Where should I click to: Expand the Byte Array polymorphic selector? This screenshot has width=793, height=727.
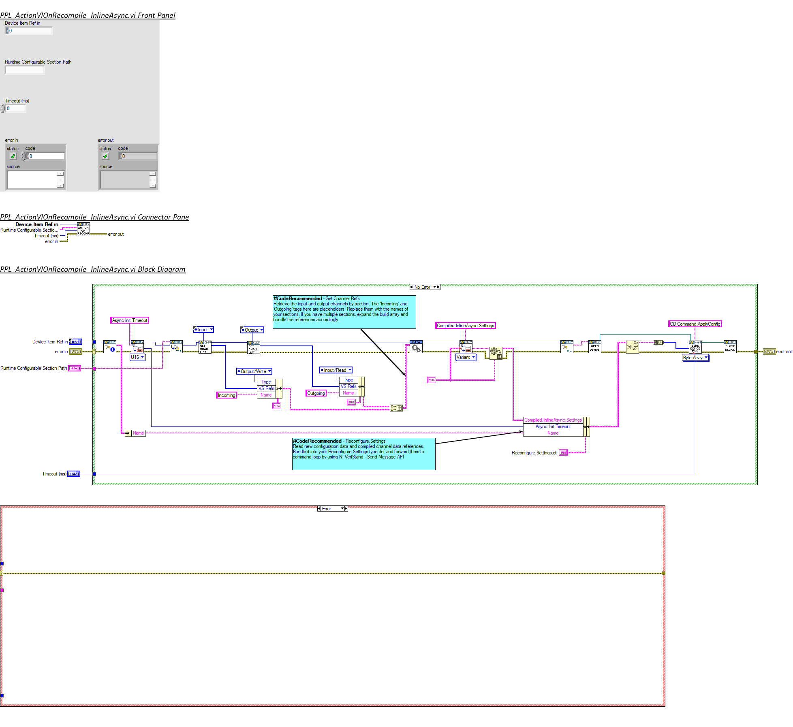point(706,358)
